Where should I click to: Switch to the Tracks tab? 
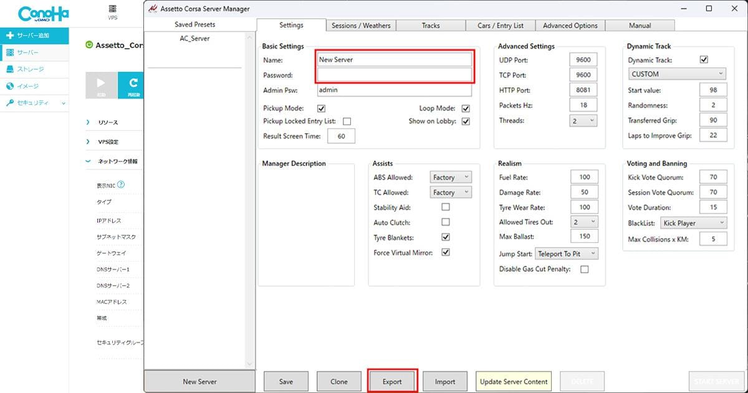pyautogui.click(x=431, y=26)
